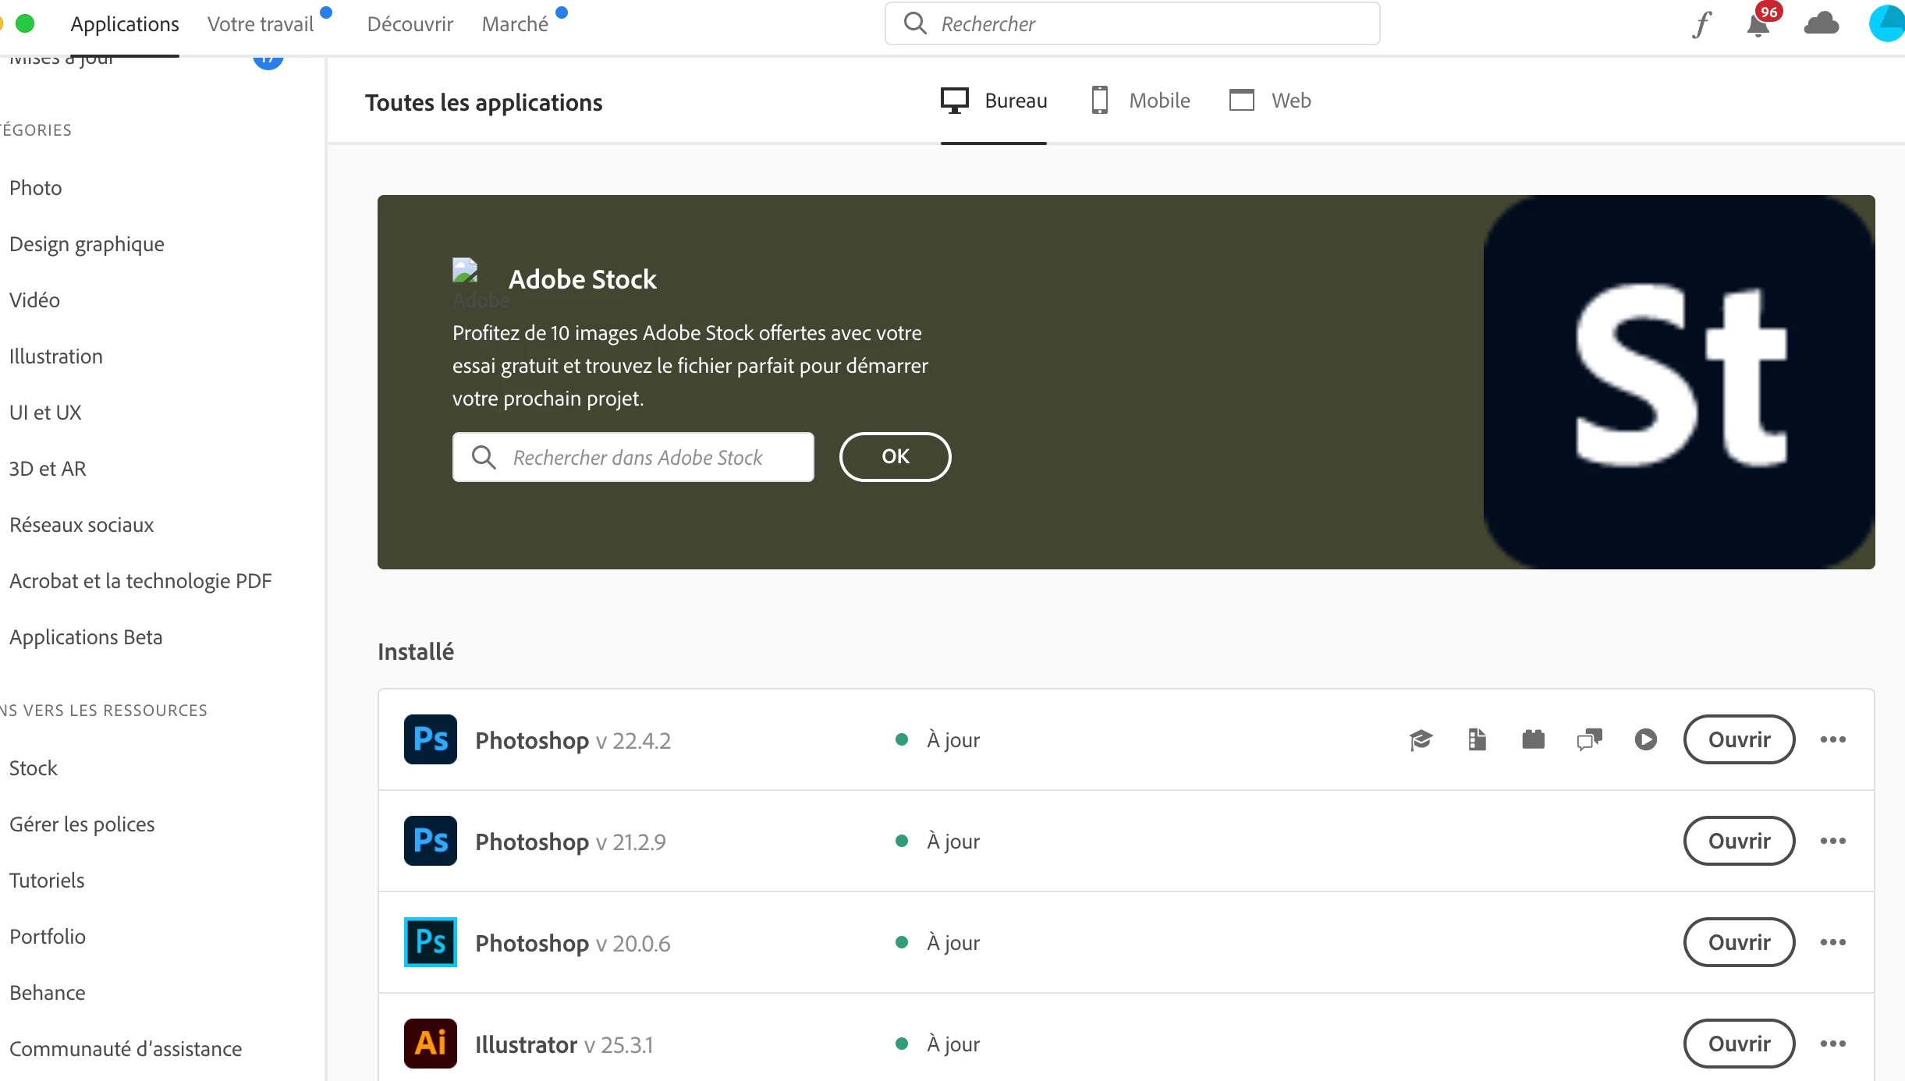Expand the three-dot menu for Illustrator
This screenshot has width=1905, height=1081.
click(x=1832, y=1044)
